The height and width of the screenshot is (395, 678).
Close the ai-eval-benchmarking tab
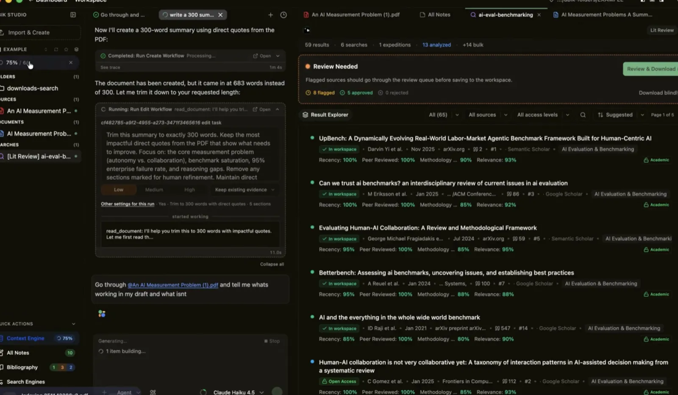point(539,15)
